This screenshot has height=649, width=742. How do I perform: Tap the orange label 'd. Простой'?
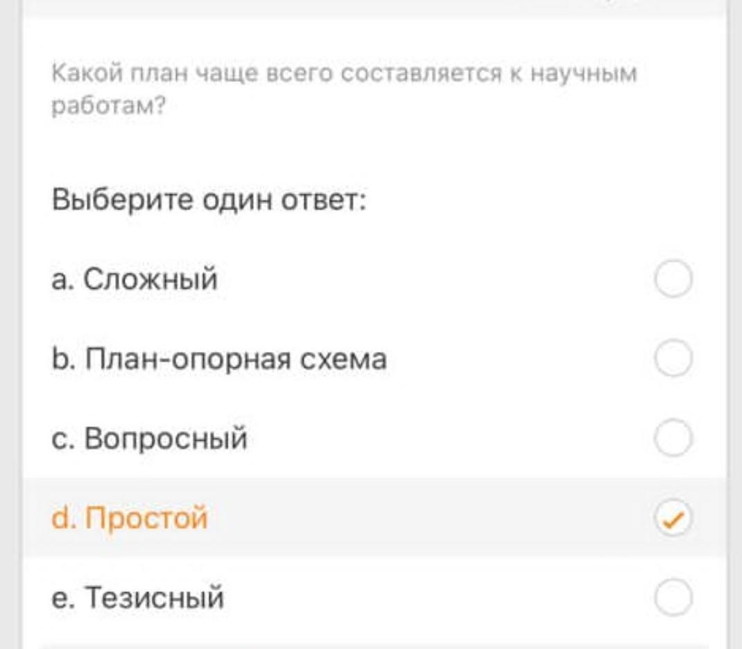130,519
